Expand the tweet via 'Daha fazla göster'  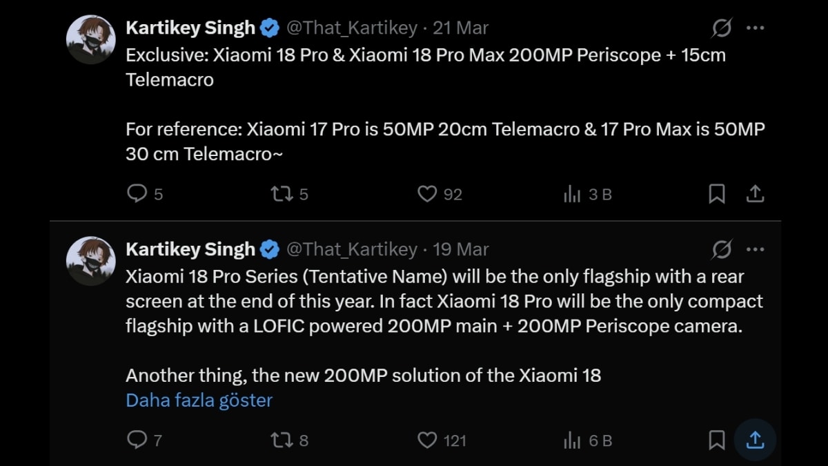[198, 400]
